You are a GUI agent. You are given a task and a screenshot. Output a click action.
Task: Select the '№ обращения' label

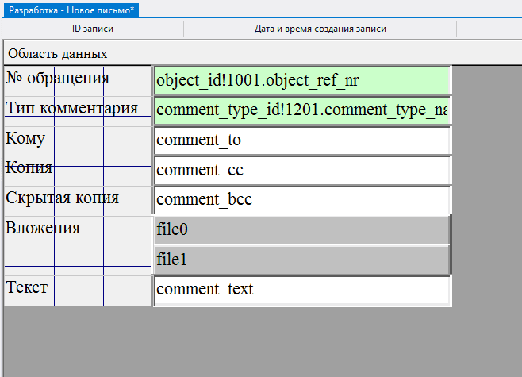click(57, 79)
